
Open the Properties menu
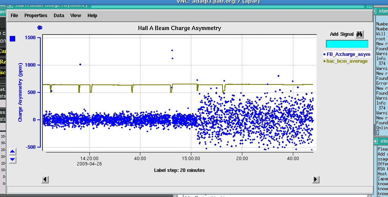pyautogui.click(x=36, y=16)
